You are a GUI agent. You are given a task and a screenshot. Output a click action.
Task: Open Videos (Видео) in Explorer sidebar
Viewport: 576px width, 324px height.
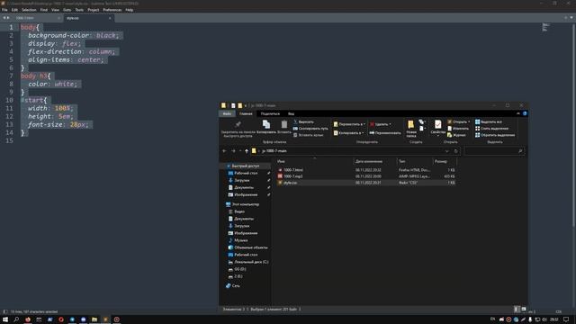click(x=239, y=211)
